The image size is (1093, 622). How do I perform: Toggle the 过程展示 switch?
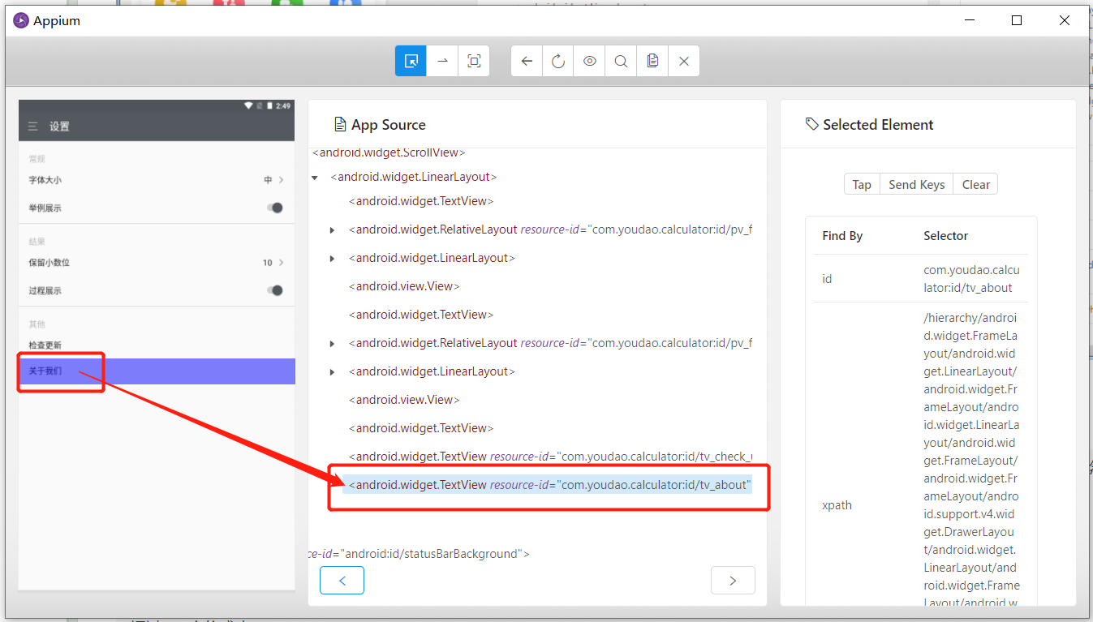[275, 290]
